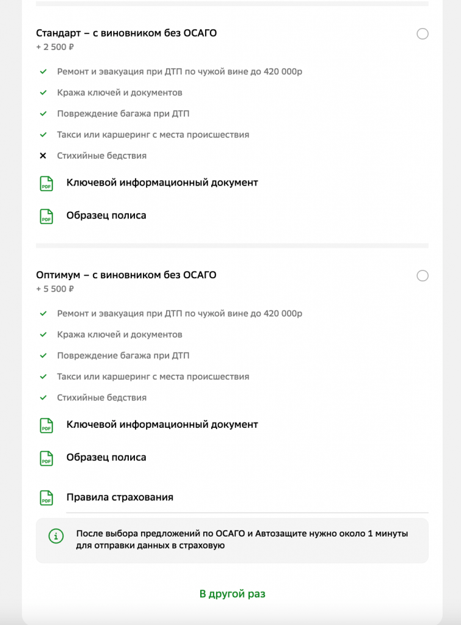Click PDF icon for Оптимум Ключевой информационный документ
This screenshot has width=461, height=625.
pyautogui.click(x=46, y=425)
